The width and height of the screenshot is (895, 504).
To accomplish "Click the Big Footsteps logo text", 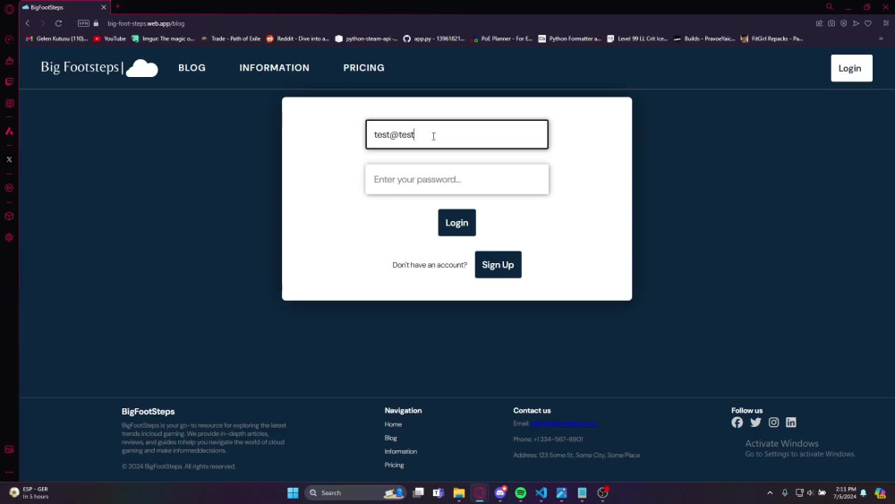I will [80, 67].
